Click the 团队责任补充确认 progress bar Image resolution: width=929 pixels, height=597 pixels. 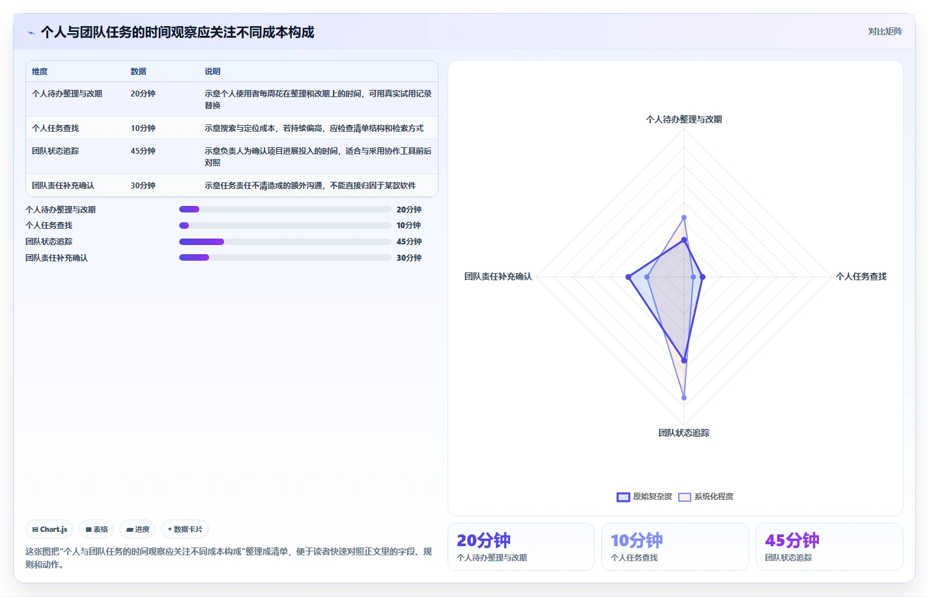tap(285, 257)
